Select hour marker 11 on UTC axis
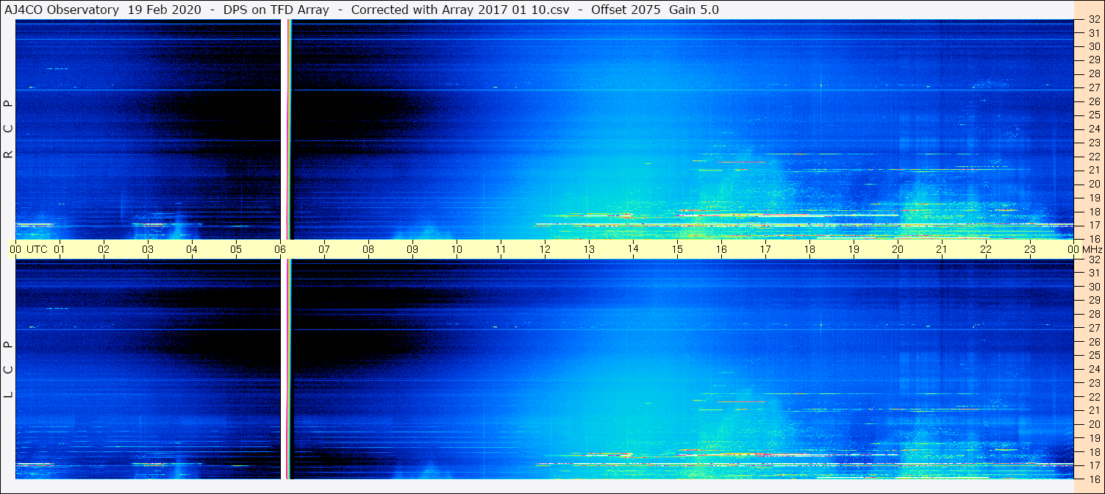This screenshot has height=494, width=1105. click(501, 249)
